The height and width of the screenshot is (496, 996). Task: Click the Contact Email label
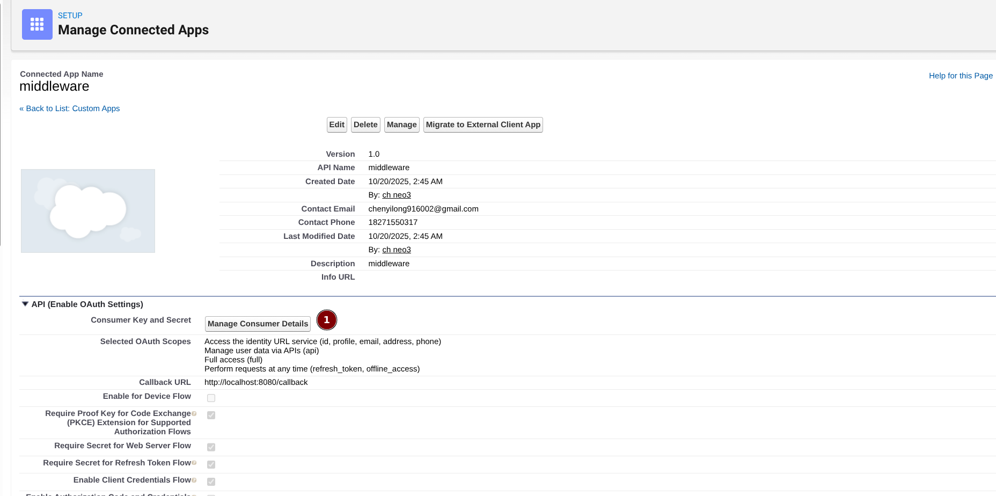(x=328, y=209)
